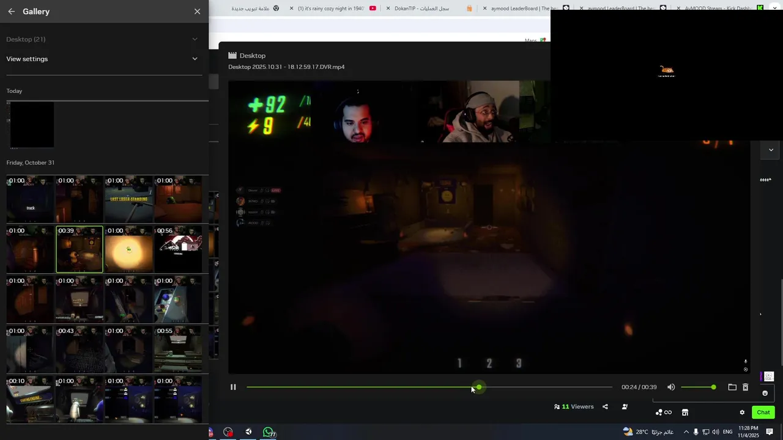Click the 11 Viewers counter
The height and width of the screenshot is (440, 783).
pos(574,406)
